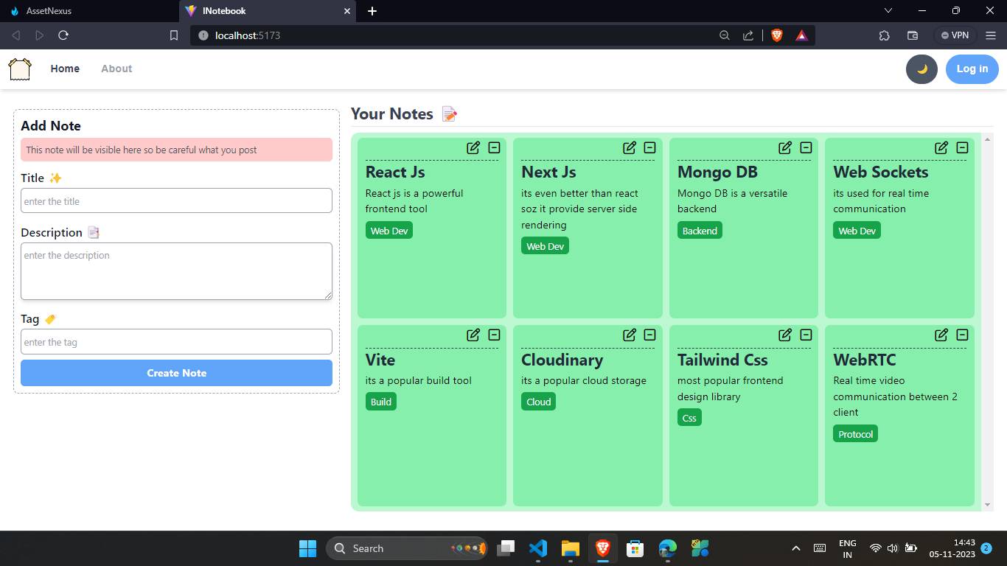Viewport: 1007px width, 566px height.
Task: Delete the WebRTC note
Action: 962,335
